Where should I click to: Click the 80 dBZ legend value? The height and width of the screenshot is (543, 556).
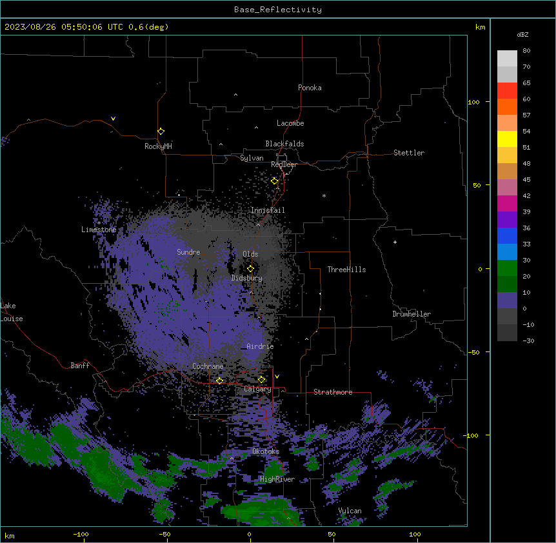[x=526, y=51]
